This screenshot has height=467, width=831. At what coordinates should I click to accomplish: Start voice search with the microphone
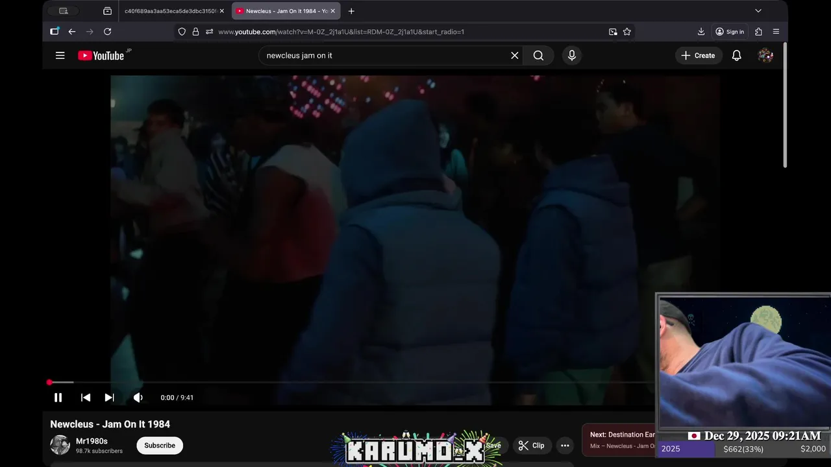(x=572, y=56)
